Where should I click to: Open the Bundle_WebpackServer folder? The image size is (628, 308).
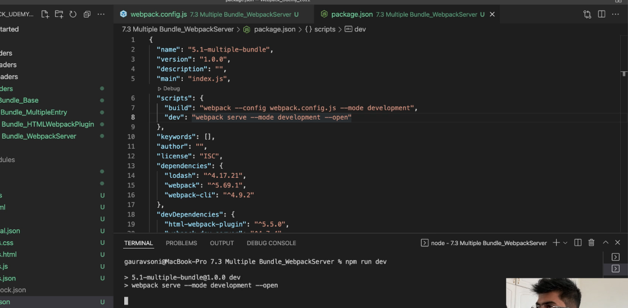(38, 136)
